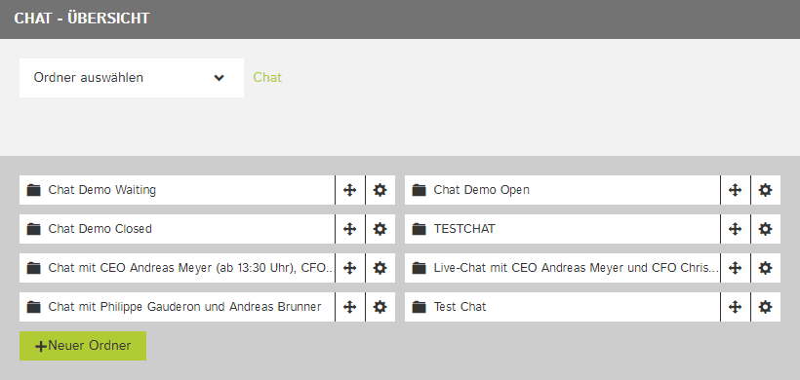Click move icon for Test Chat folder
The width and height of the screenshot is (800, 380).
coord(735,307)
